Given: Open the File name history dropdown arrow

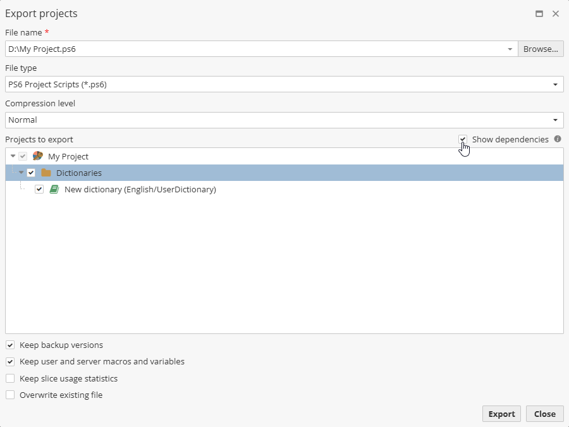Looking at the screenshot, I should coord(510,49).
